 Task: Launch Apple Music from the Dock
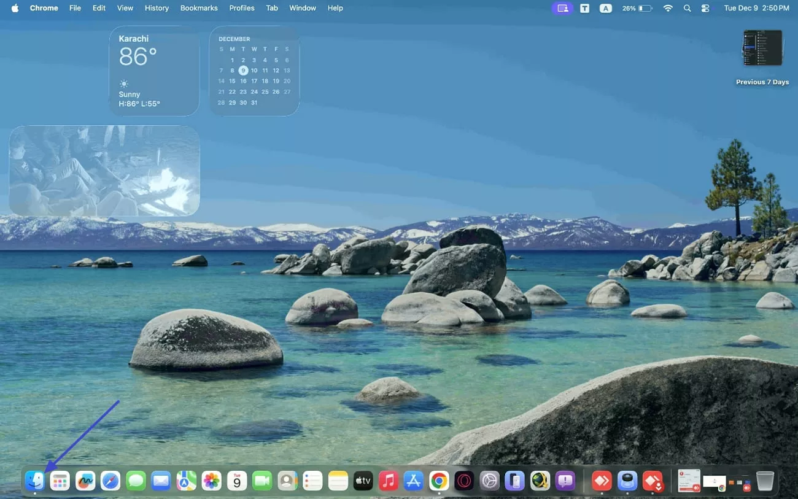(388, 481)
